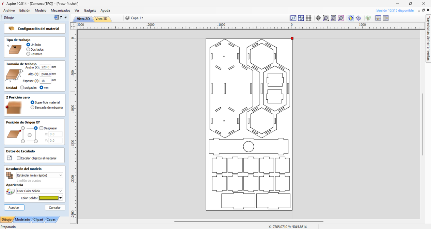Toggle snap to grid icon in view toolbar
This screenshot has height=229, width=431.
[308, 18]
